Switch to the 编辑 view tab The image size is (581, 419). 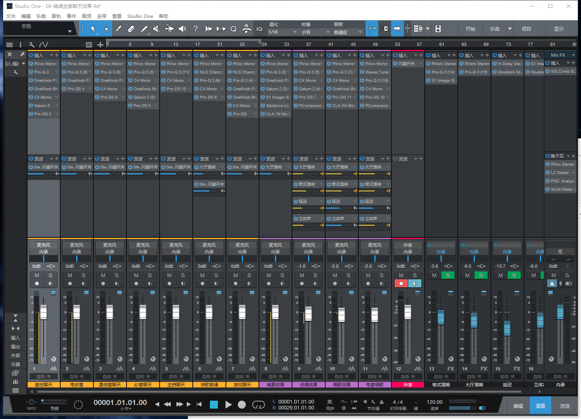point(518,405)
